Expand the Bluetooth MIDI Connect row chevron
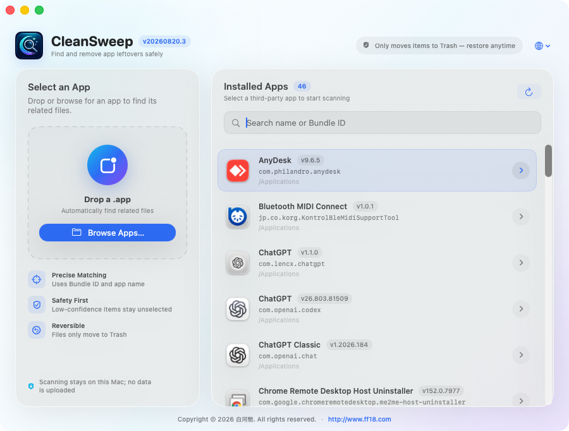 coord(521,217)
